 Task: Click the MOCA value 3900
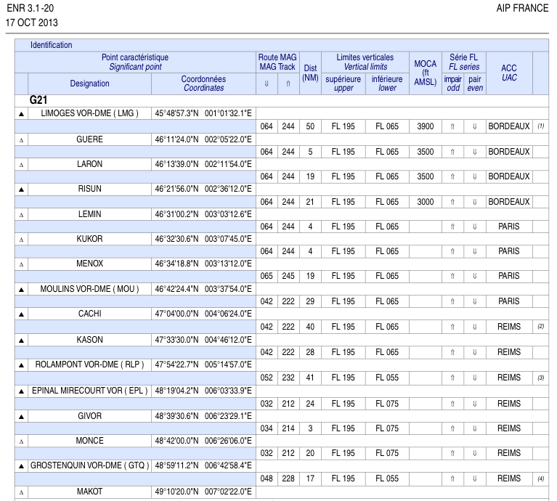coord(426,126)
